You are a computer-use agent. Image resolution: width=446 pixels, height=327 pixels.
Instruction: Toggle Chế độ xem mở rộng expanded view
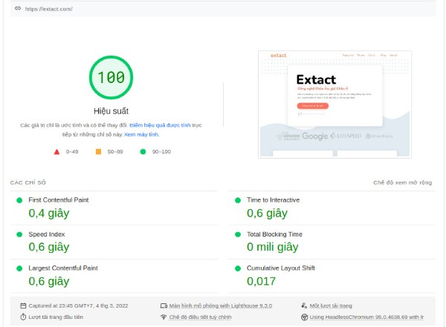402,182
